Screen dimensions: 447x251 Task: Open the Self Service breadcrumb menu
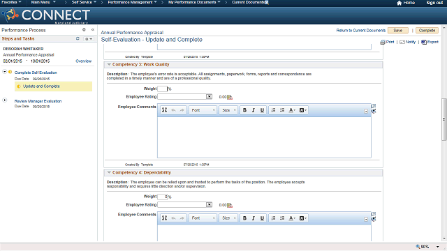click(84, 2)
